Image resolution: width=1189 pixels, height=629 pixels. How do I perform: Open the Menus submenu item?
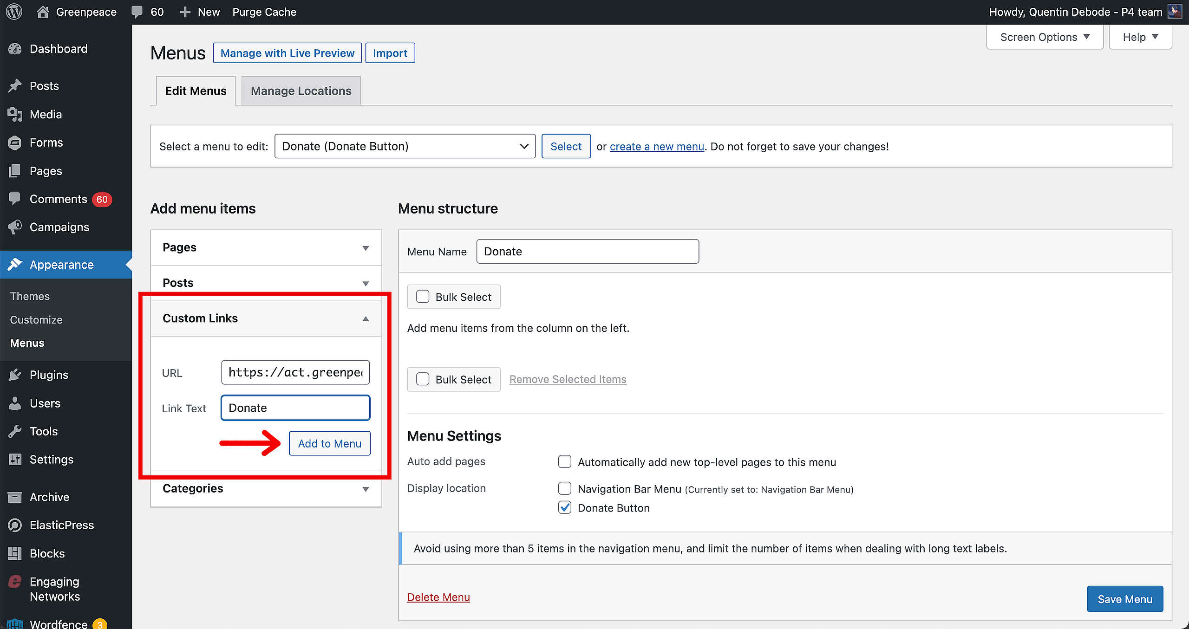pos(27,343)
